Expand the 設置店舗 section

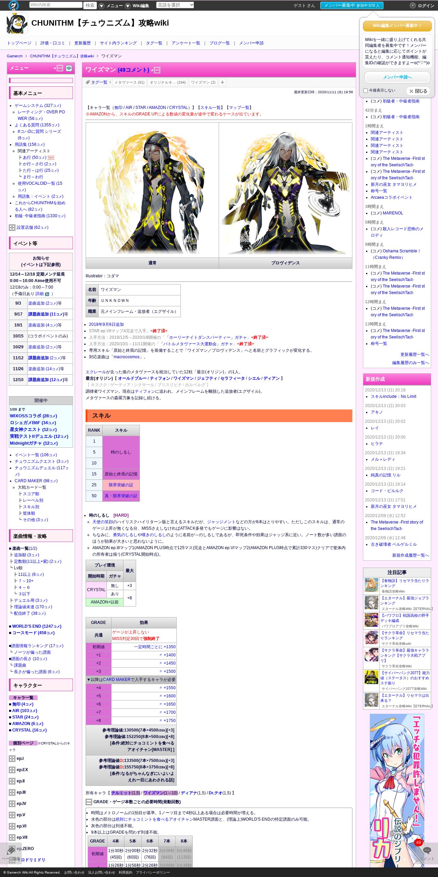pyautogui.click(x=12, y=228)
